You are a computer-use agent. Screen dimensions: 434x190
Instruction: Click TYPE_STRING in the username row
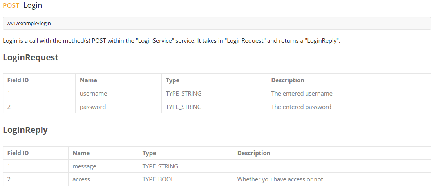[x=183, y=94]
